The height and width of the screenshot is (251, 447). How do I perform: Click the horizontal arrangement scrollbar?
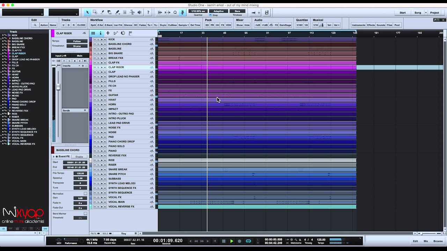(278, 233)
